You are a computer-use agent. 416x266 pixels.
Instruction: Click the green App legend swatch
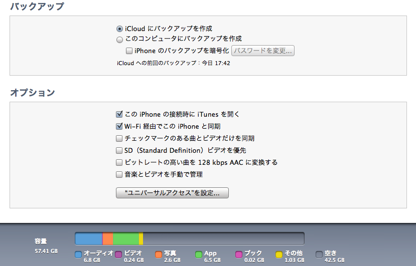(198, 254)
